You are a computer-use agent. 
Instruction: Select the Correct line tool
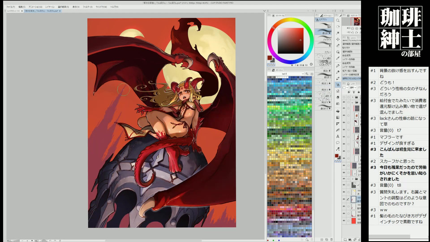[338, 149]
